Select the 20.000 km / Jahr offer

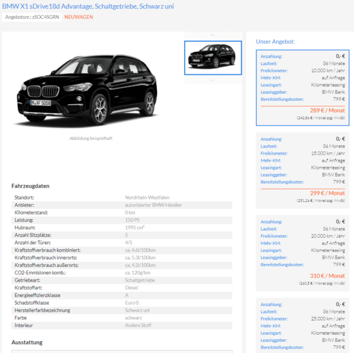[x=303, y=253]
